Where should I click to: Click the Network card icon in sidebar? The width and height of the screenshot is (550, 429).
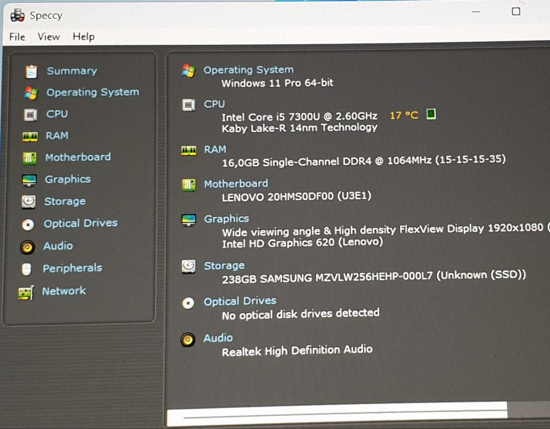tap(26, 292)
